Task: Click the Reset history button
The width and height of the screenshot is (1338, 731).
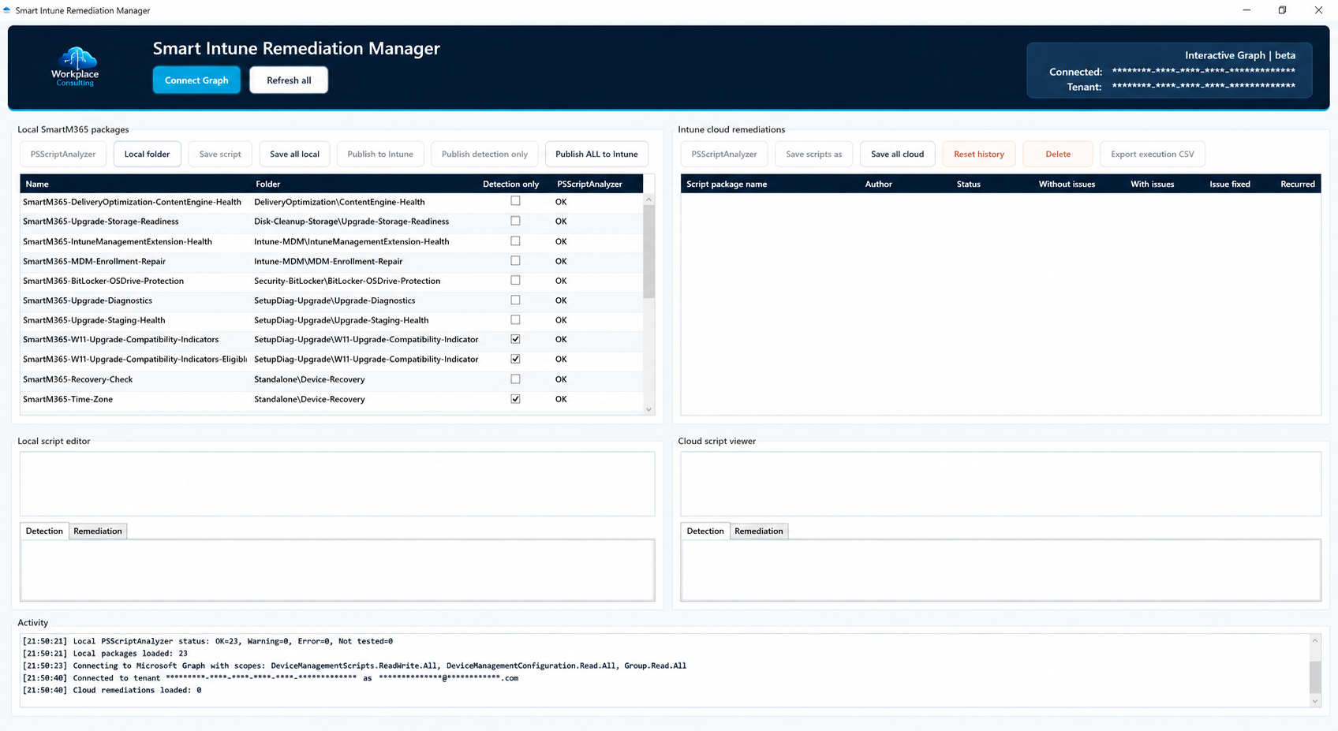Action: tap(979, 154)
